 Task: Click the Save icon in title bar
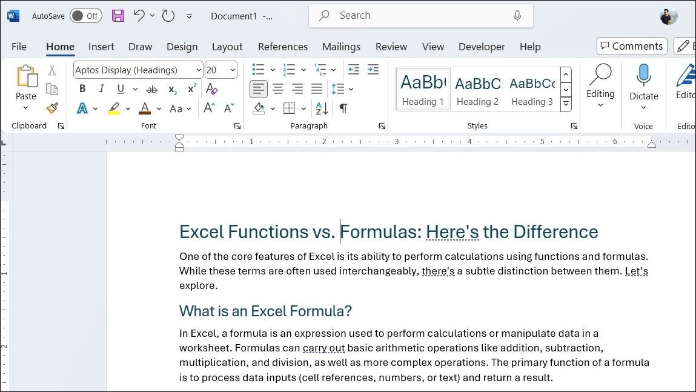click(118, 16)
